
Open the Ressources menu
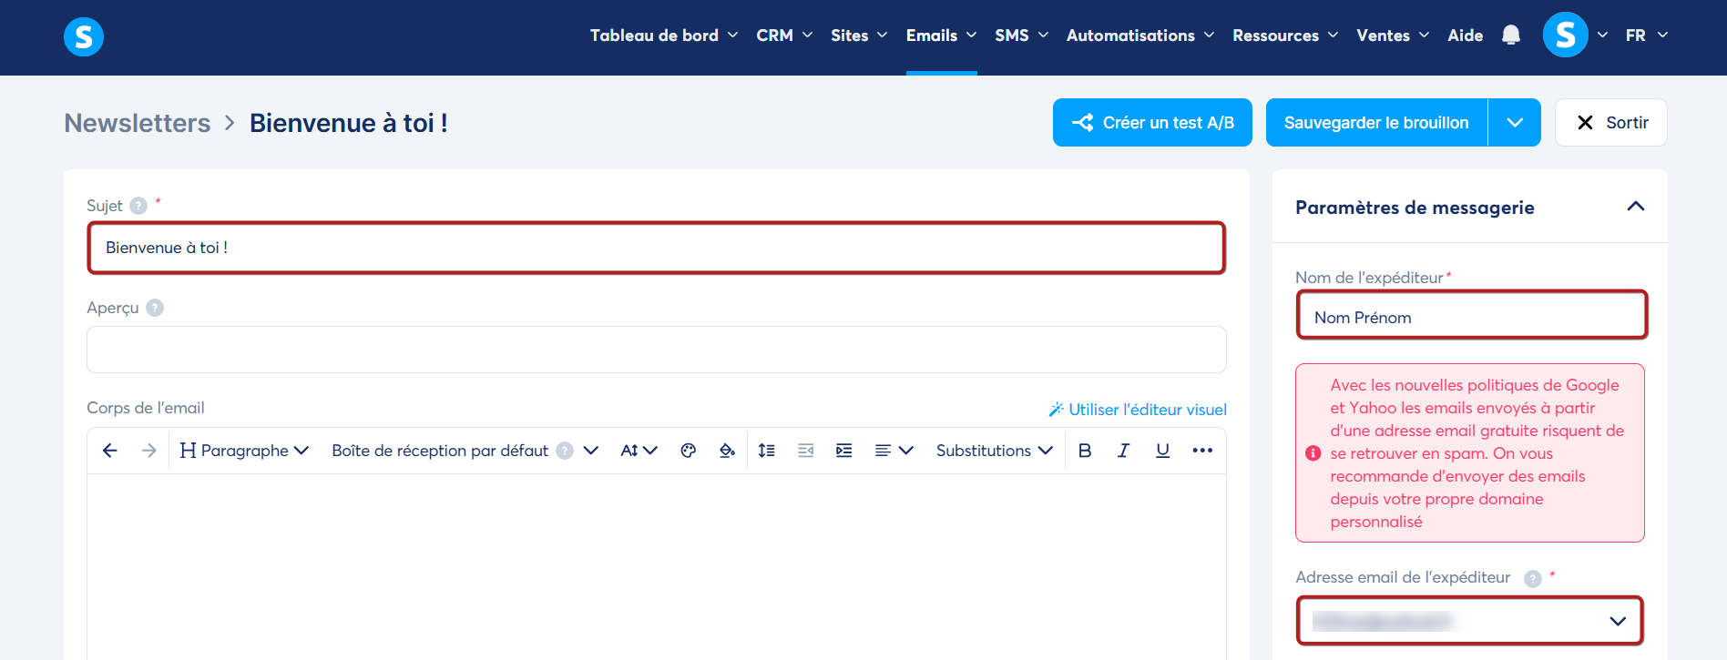click(1285, 36)
